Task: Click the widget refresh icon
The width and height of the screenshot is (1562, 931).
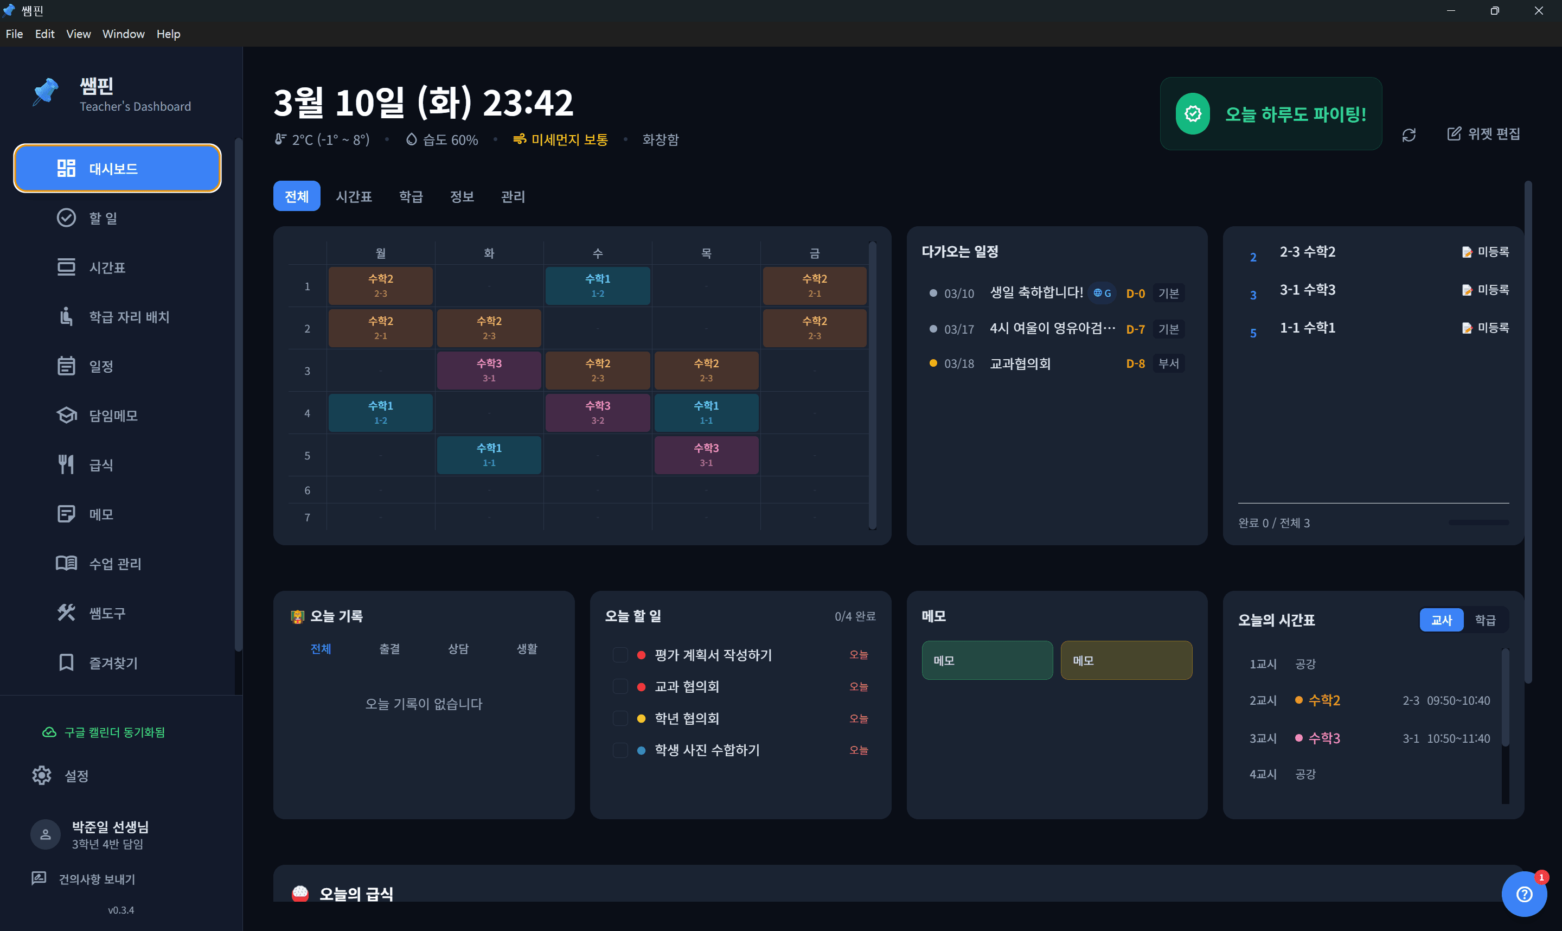Action: pyautogui.click(x=1409, y=134)
